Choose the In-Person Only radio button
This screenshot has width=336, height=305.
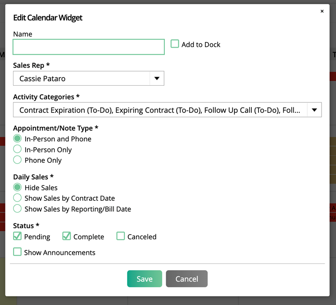(x=18, y=149)
